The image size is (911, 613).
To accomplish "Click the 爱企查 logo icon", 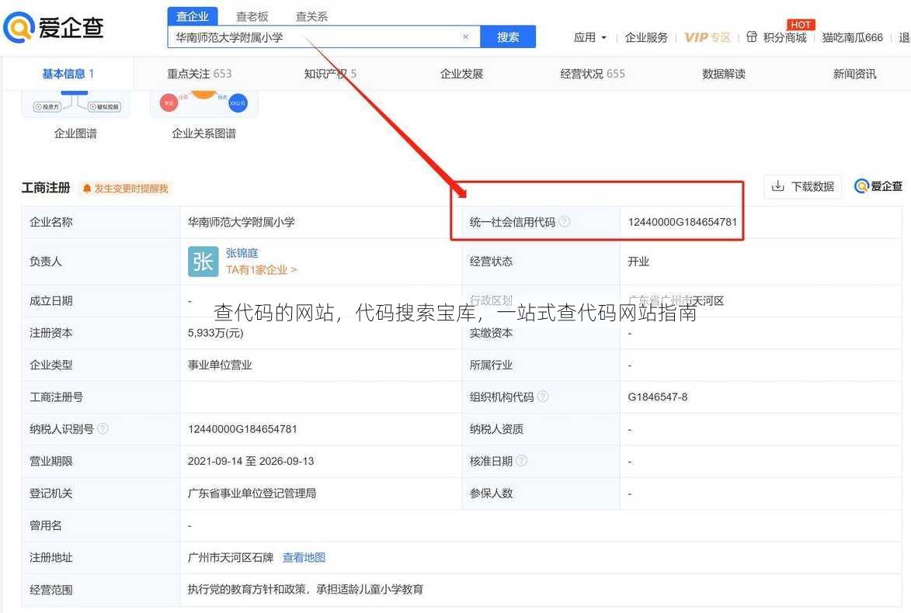I will pyautogui.click(x=19, y=28).
